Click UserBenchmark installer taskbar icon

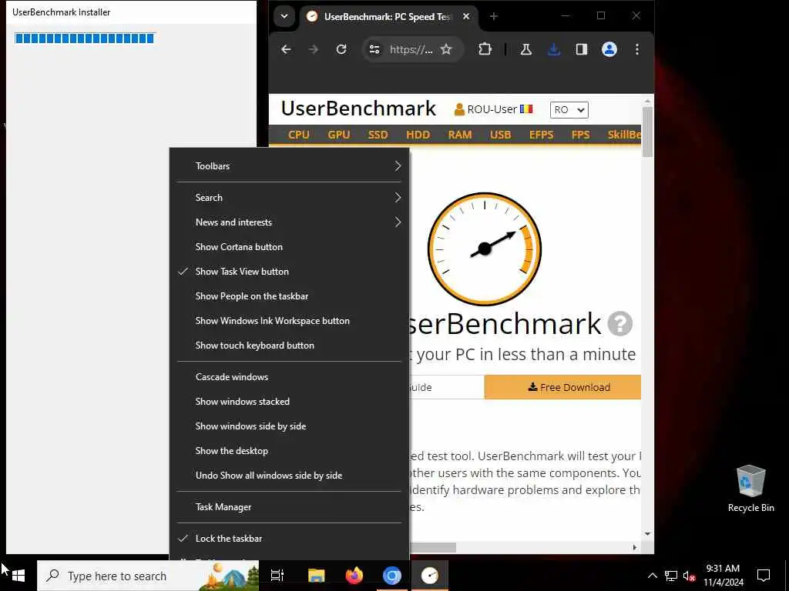coord(430,576)
